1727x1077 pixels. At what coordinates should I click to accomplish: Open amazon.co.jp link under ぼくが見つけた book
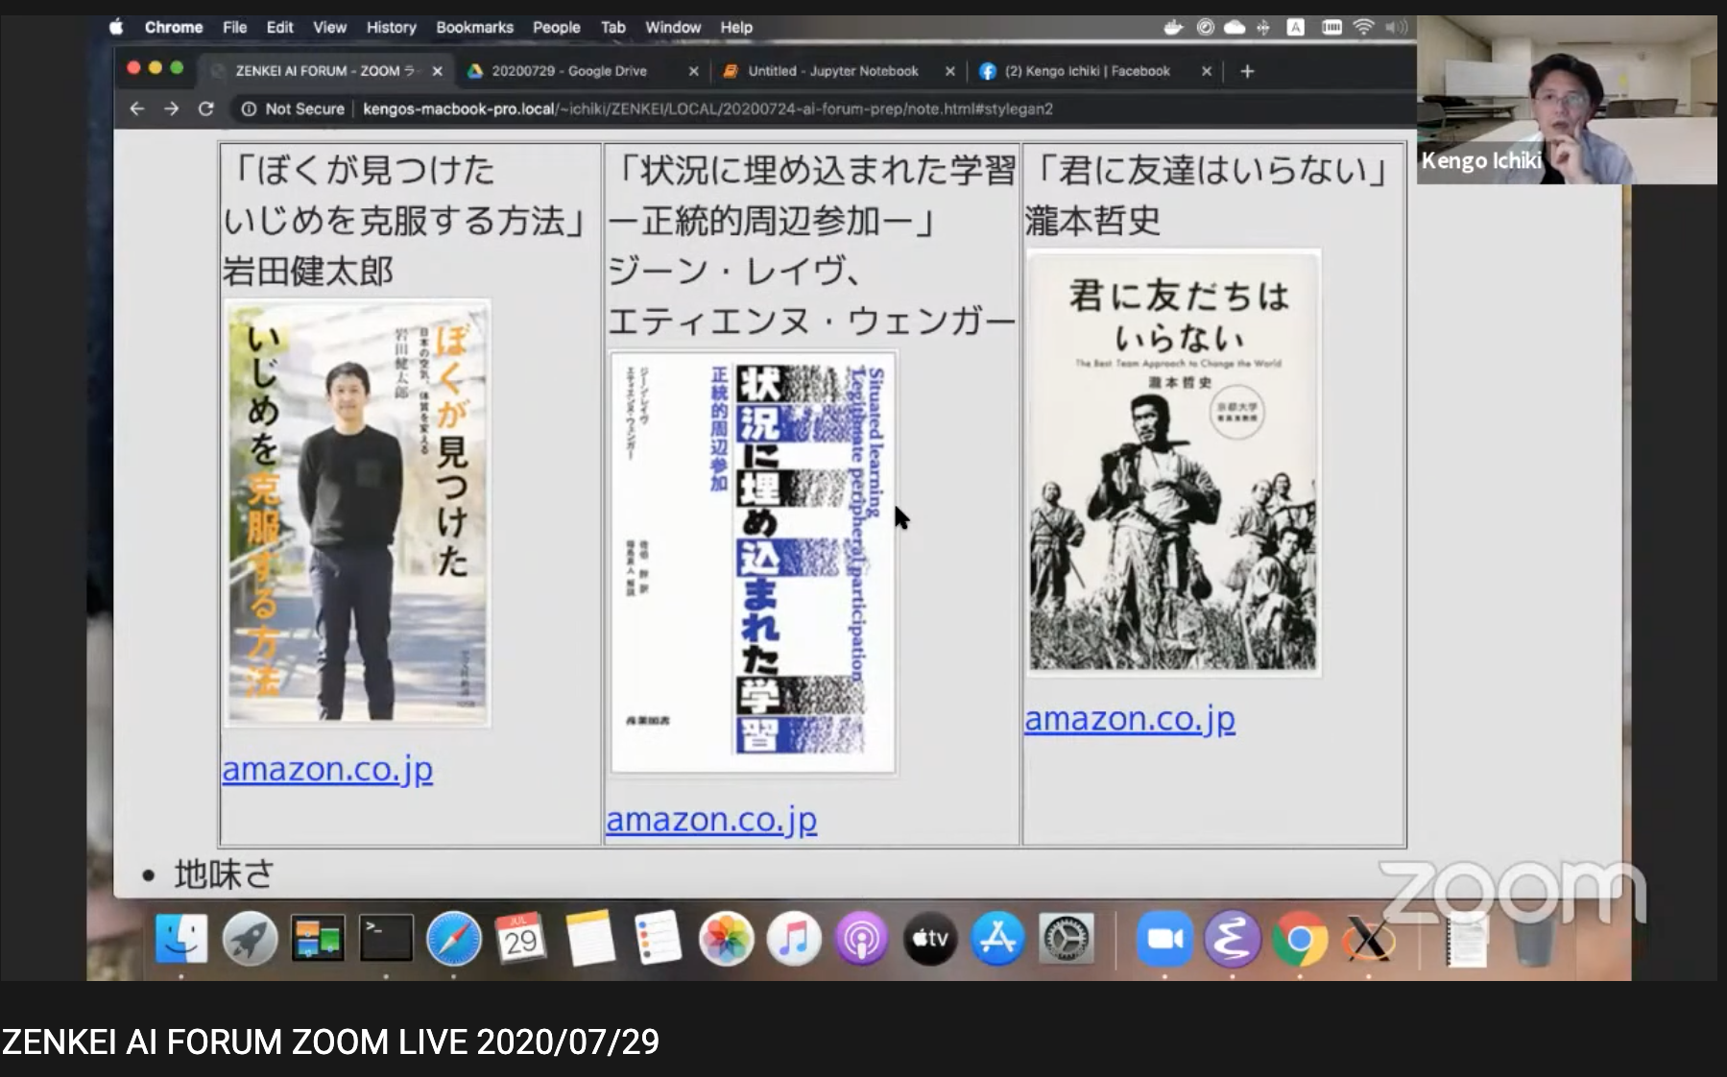pyautogui.click(x=327, y=769)
